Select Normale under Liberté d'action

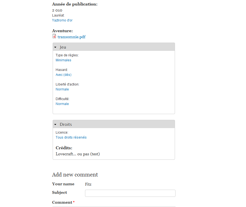pos(62,89)
